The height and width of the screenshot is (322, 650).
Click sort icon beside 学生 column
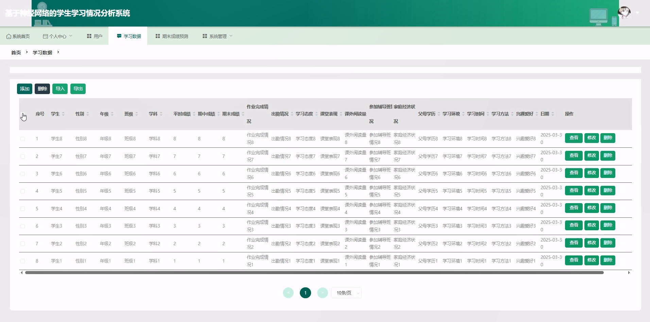click(x=63, y=114)
